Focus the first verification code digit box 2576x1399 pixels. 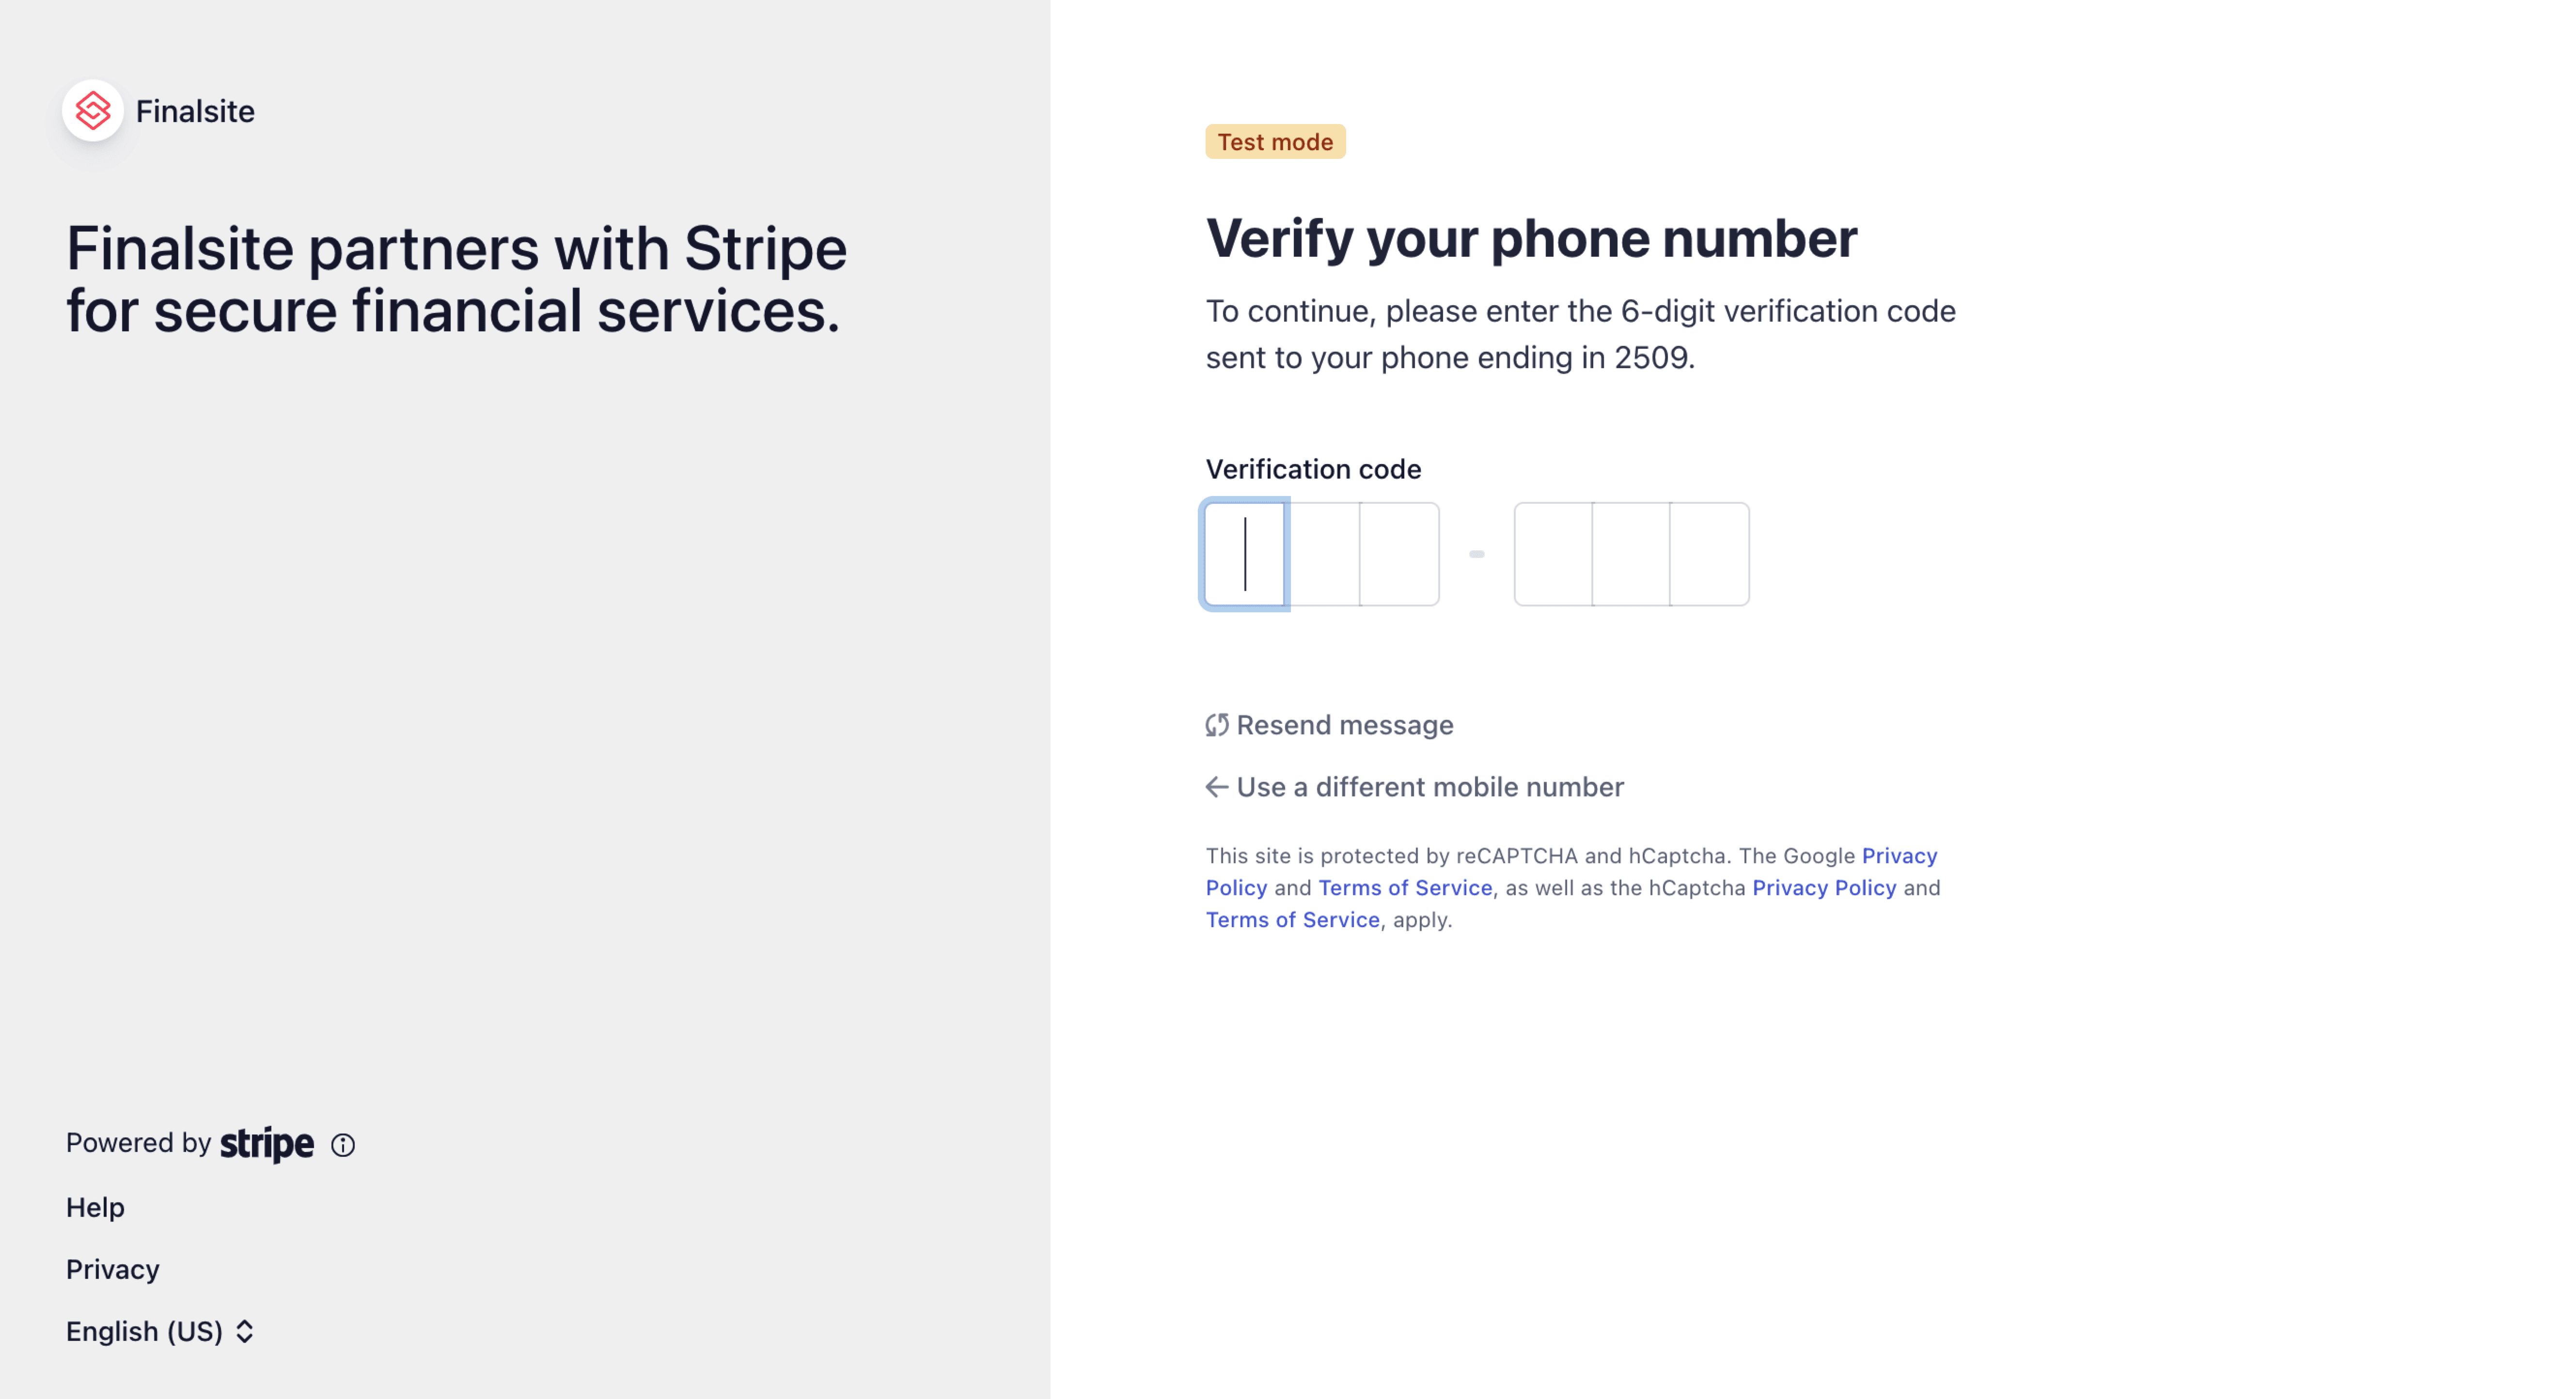point(1244,554)
